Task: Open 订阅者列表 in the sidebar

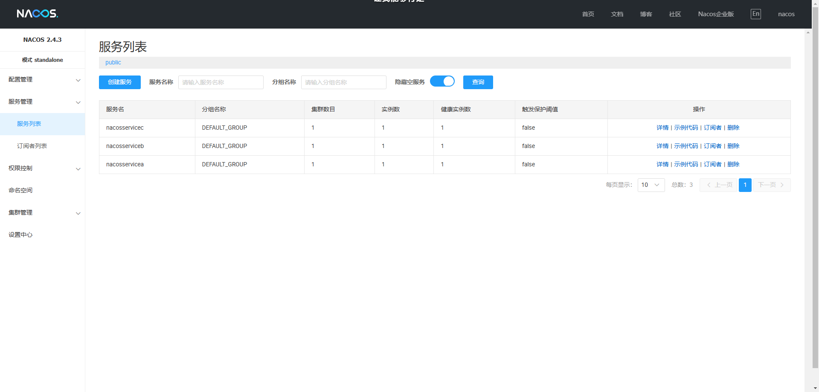Action: tap(32, 146)
